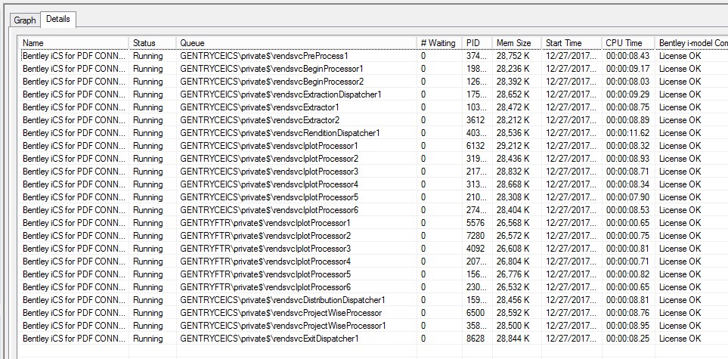
Task: Select GENTRYCEICS rendsvcIplotProcessor2 queue row
Action: pos(373,159)
